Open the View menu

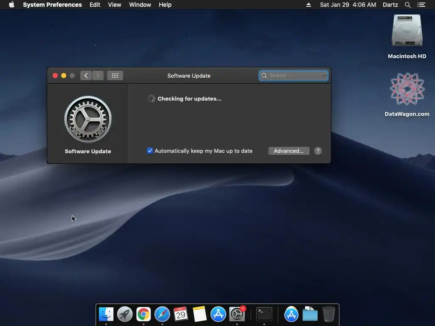[x=115, y=5]
